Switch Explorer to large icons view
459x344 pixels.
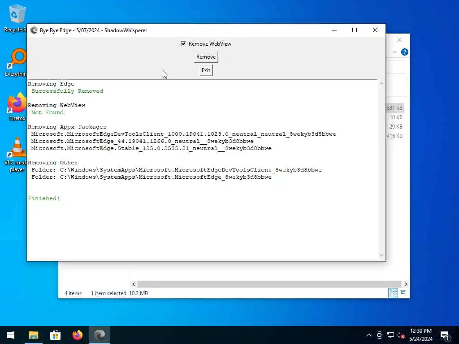pyautogui.click(x=403, y=293)
